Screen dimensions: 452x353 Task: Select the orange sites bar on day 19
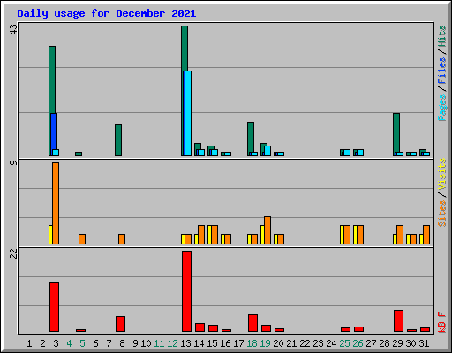coord(267,230)
